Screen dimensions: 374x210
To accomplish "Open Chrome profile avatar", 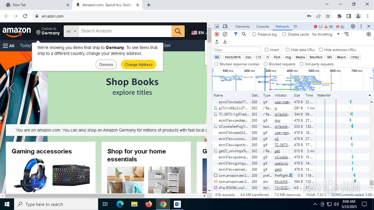I will pos(358,16).
